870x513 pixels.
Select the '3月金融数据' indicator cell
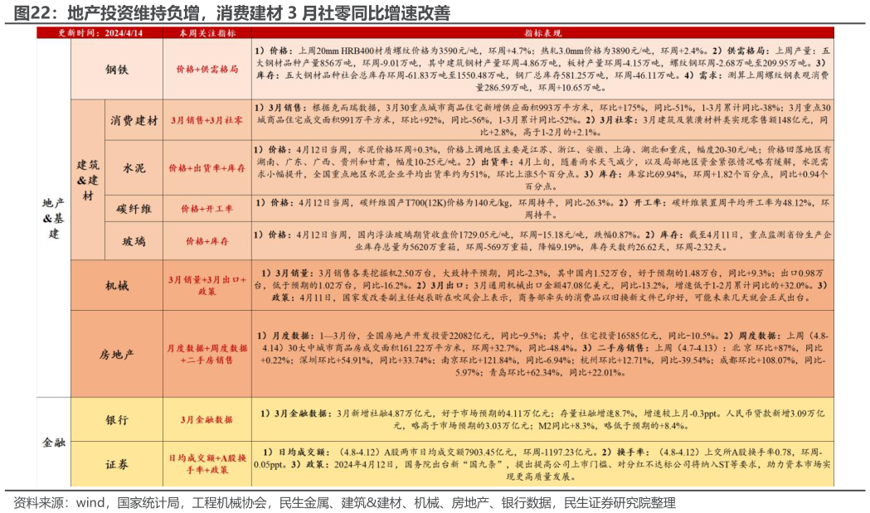point(207,420)
